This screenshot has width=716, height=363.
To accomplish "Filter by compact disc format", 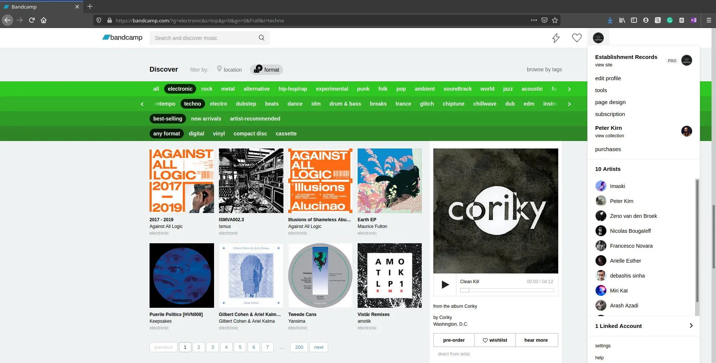I will (250, 134).
